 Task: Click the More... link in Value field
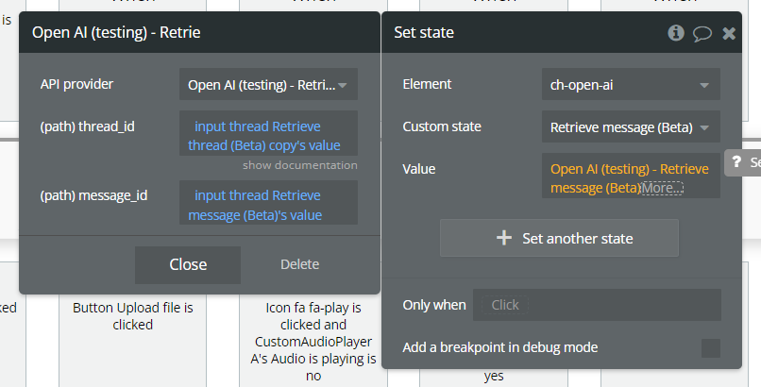pyautogui.click(x=662, y=188)
